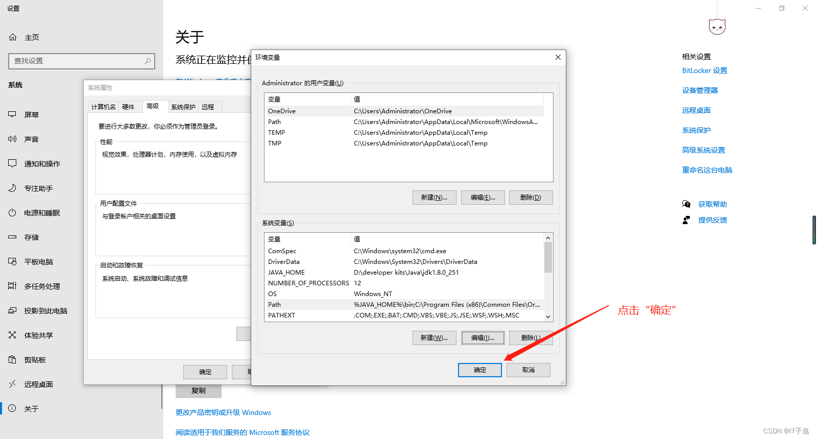Open Shared experiences (体验共享) icon
The height and width of the screenshot is (439, 817).
pos(12,335)
